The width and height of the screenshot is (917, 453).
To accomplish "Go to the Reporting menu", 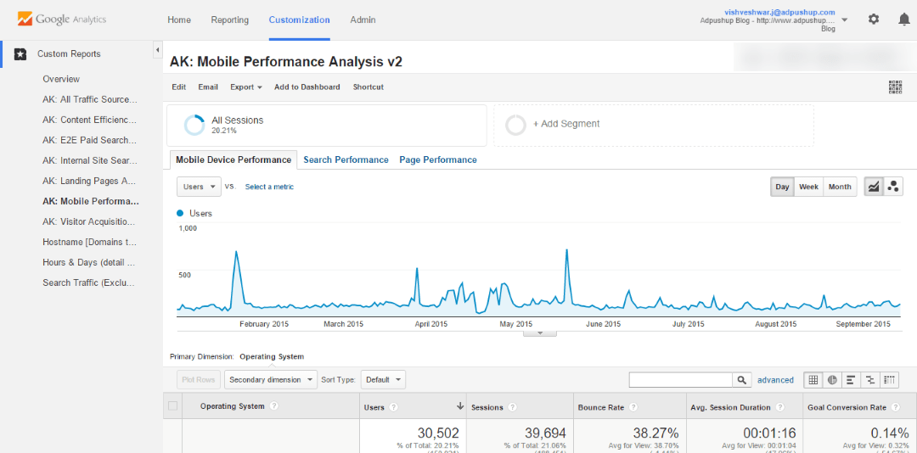I will [x=229, y=20].
